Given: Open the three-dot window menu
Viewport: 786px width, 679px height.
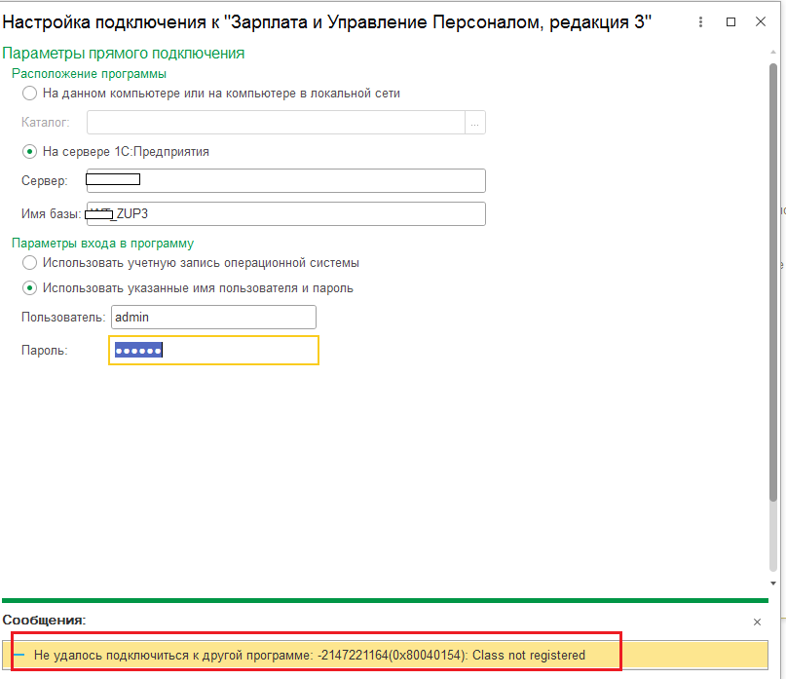Looking at the screenshot, I should point(700,22).
